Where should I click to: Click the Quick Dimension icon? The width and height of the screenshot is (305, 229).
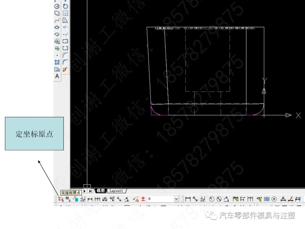click(x=235, y=199)
